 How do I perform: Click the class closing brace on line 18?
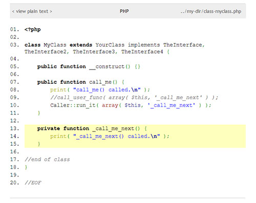coord(26,167)
